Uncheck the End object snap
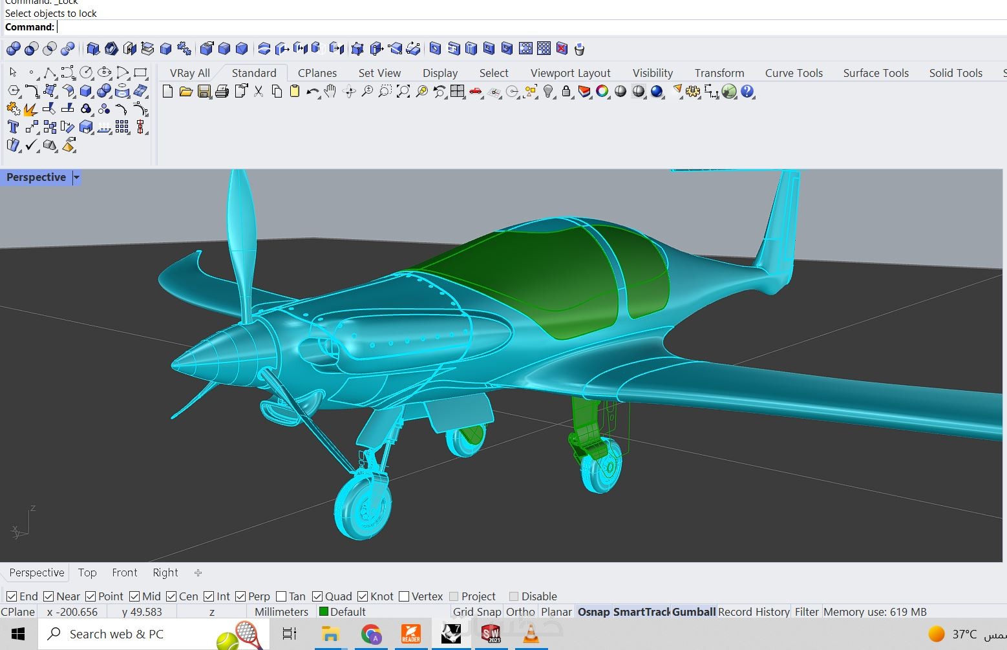This screenshot has width=1007, height=650. [12, 596]
